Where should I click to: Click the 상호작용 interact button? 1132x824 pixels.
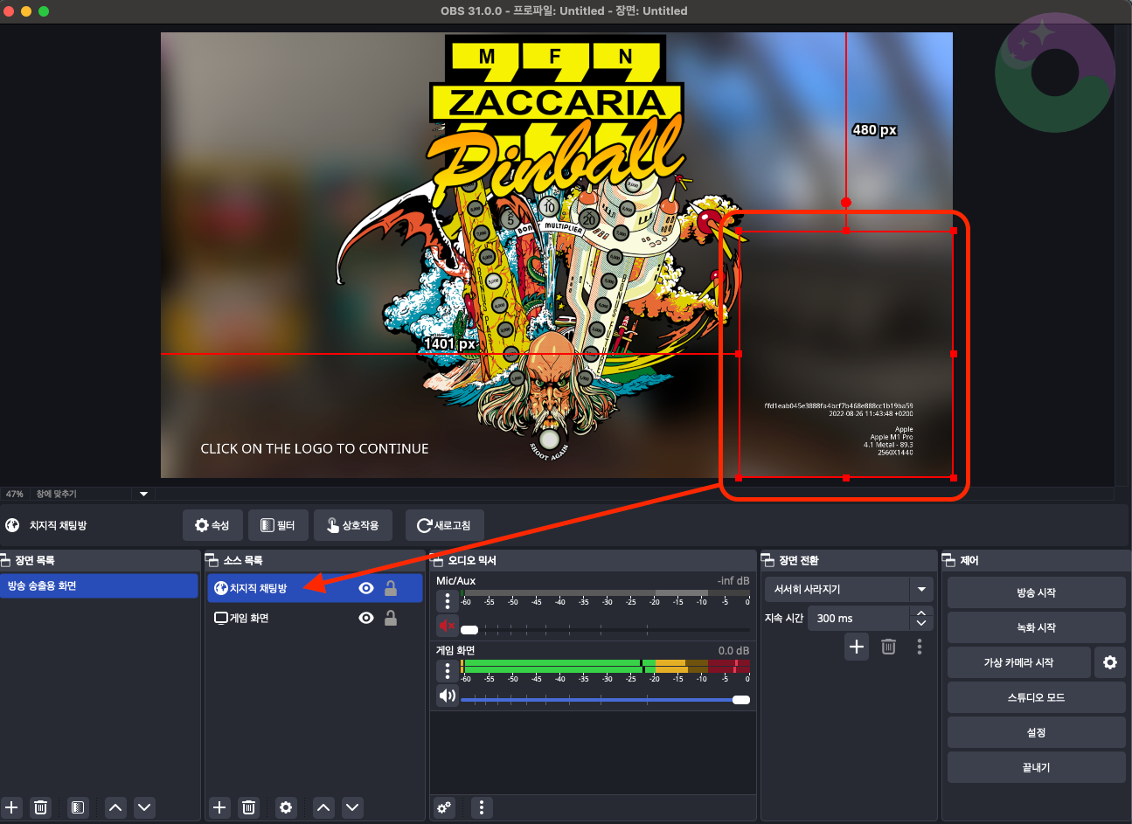[353, 525]
